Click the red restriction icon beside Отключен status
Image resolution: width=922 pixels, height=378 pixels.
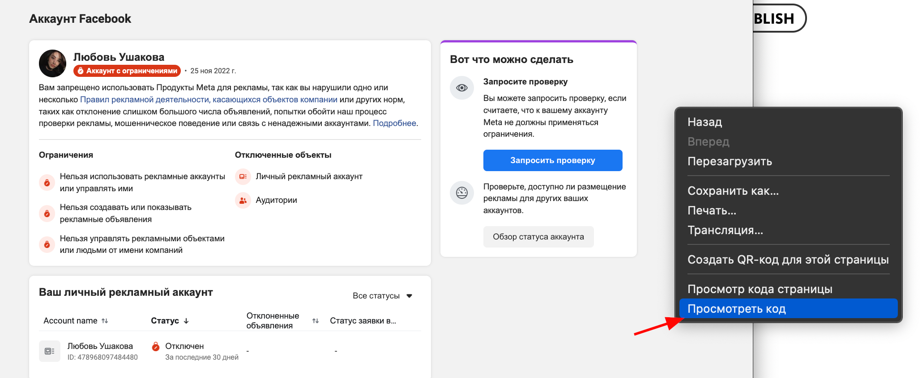(156, 346)
